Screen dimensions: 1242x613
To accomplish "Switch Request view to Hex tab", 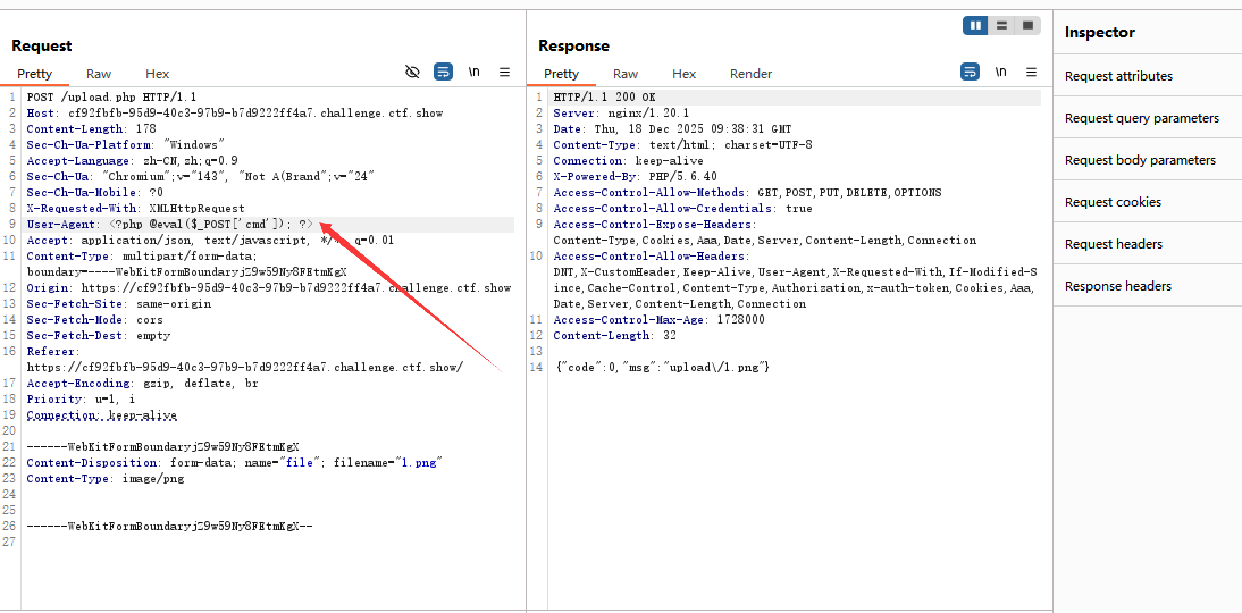I will 157,74.
